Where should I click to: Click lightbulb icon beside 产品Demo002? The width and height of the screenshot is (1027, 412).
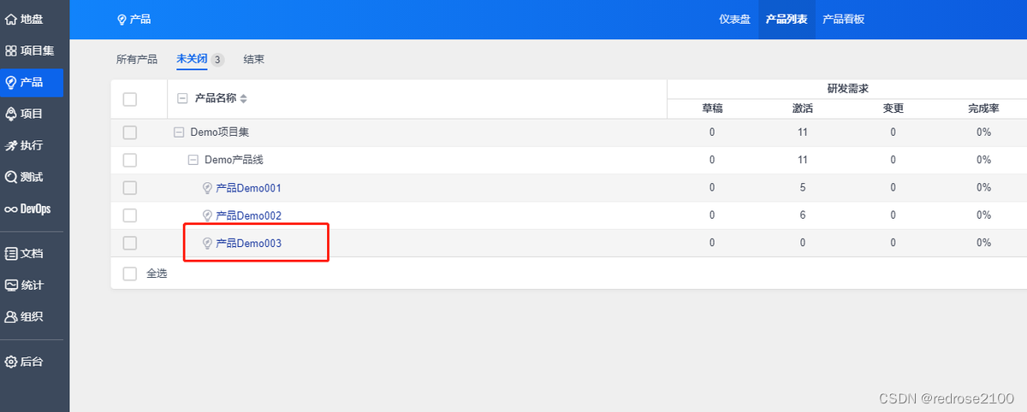[x=207, y=215]
